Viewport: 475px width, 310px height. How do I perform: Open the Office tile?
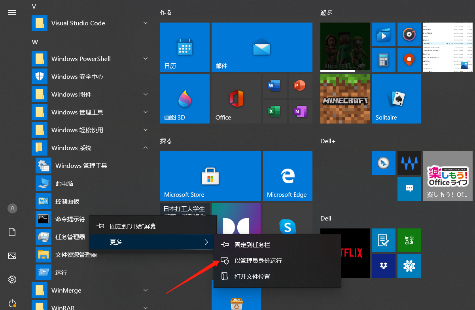click(236, 99)
